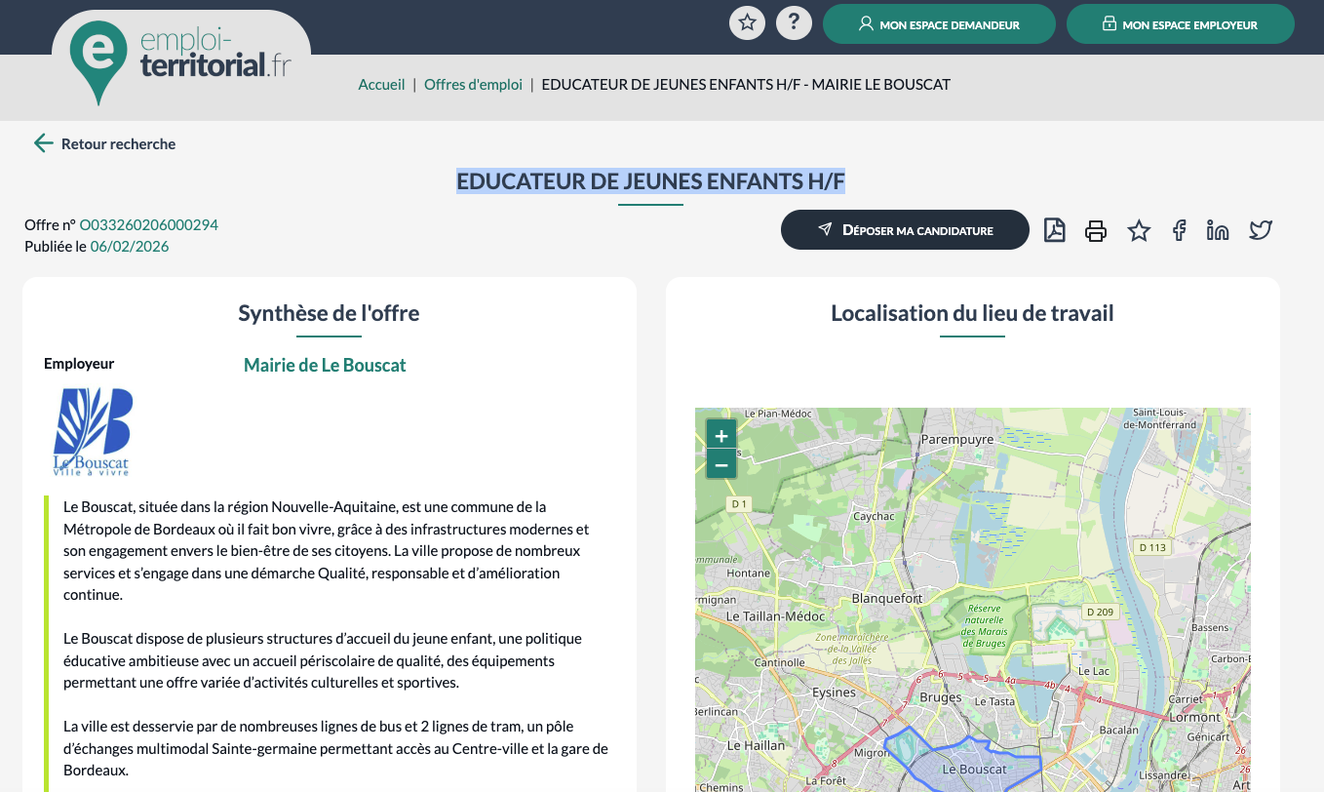Open Mon Espace Demandeur
The width and height of the screenshot is (1324, 792).
[x=939, y=24]
